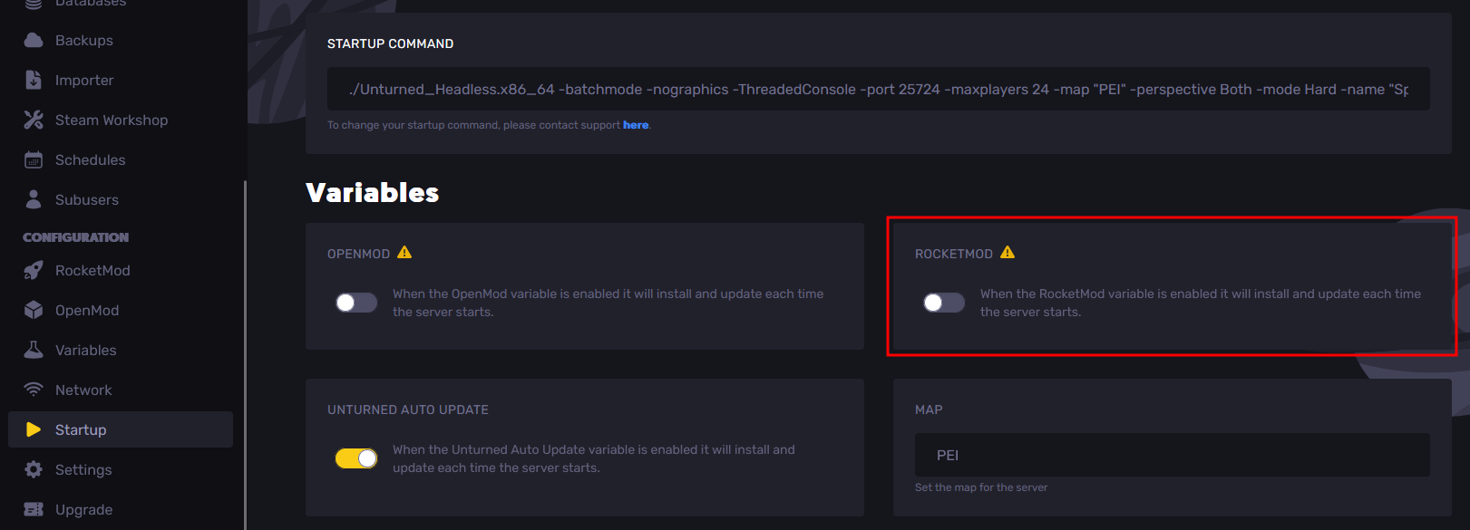The height and width of the screenshot is (530, 1470).
Task: Click the Network wifi icon
Action: pos(34,390)
